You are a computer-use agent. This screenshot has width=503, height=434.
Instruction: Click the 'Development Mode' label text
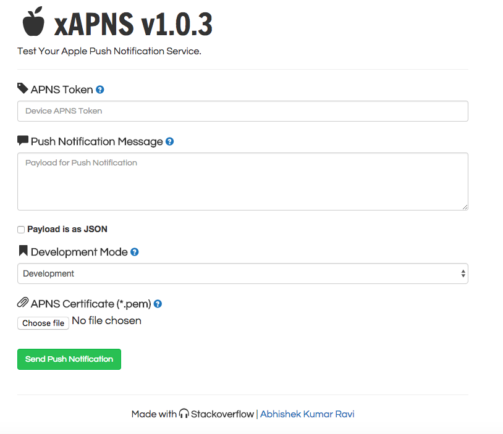coord(79,252)
